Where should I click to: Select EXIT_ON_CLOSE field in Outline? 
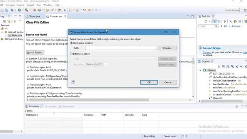pos(222,74)
